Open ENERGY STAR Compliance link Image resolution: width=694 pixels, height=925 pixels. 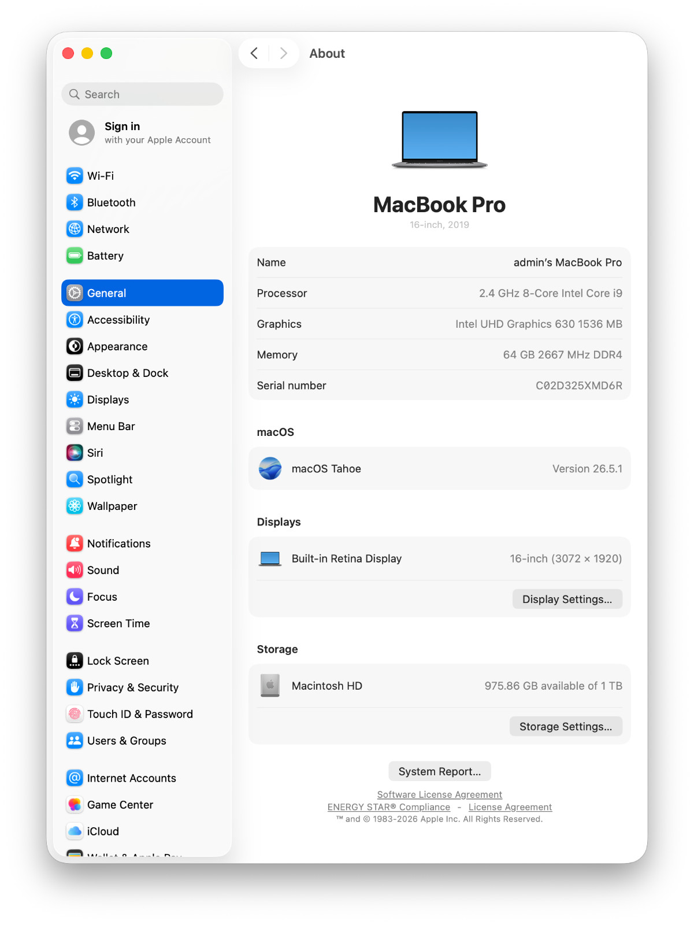pos(389,807)
